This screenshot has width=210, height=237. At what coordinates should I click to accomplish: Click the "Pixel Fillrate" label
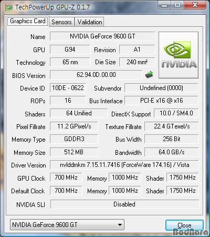point(31,127)
